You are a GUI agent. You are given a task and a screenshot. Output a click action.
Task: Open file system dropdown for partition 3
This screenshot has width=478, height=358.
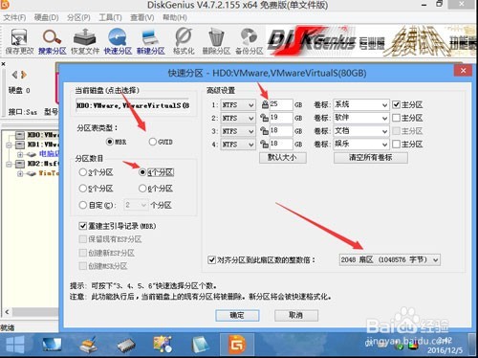coord(238,131)
